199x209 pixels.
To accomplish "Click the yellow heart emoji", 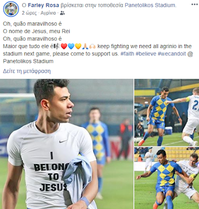I will click(78, 47).
